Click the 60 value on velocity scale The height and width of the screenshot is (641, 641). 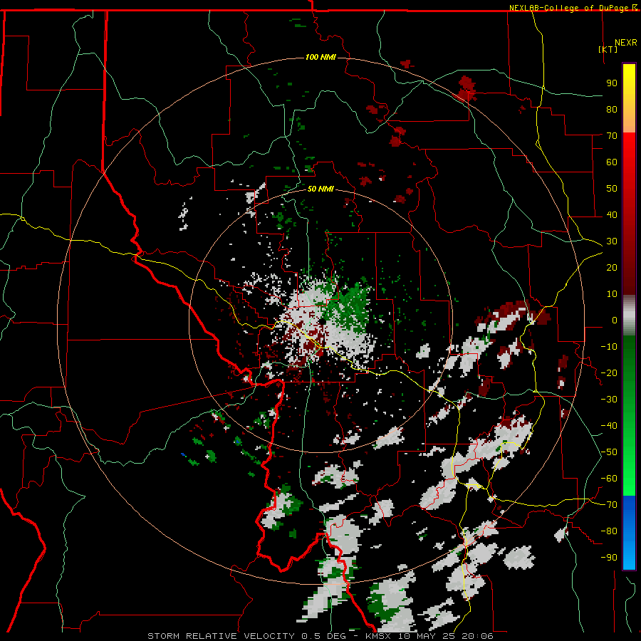click(612, 162)
